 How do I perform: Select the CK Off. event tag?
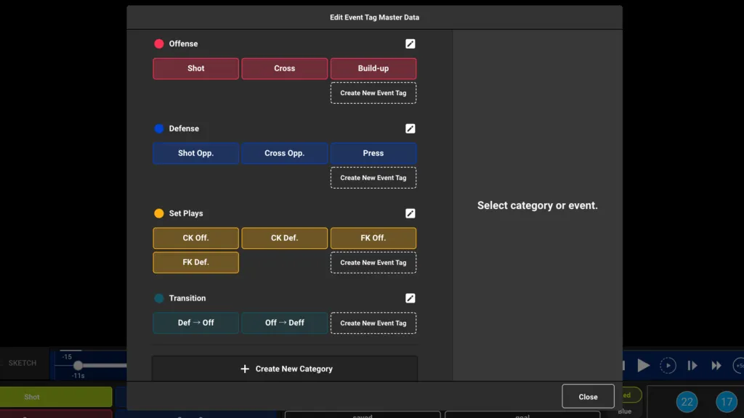(196, 238)
